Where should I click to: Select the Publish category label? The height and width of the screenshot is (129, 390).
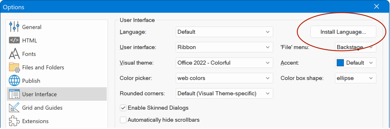pyautogui.click(x=31, y=81)
